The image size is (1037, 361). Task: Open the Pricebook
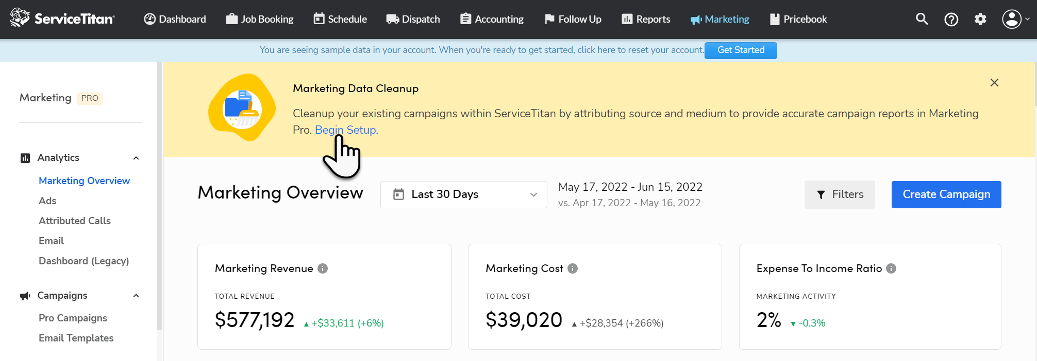coord(798,19)
